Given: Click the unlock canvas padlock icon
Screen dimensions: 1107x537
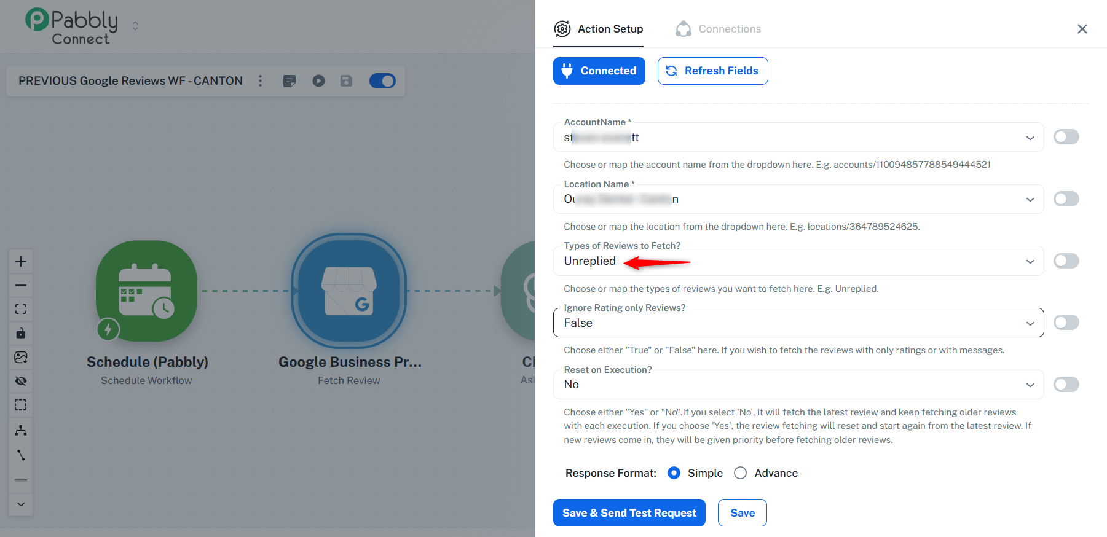Looking at the screenshot, I should click(21, 333).
